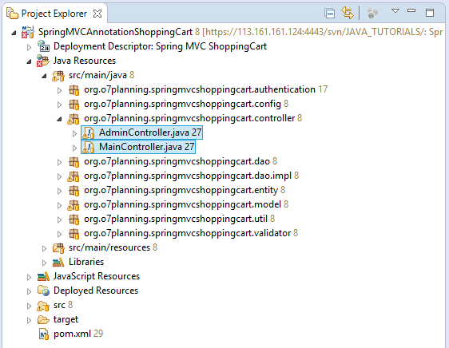Expand the target folder

point(29,320)
